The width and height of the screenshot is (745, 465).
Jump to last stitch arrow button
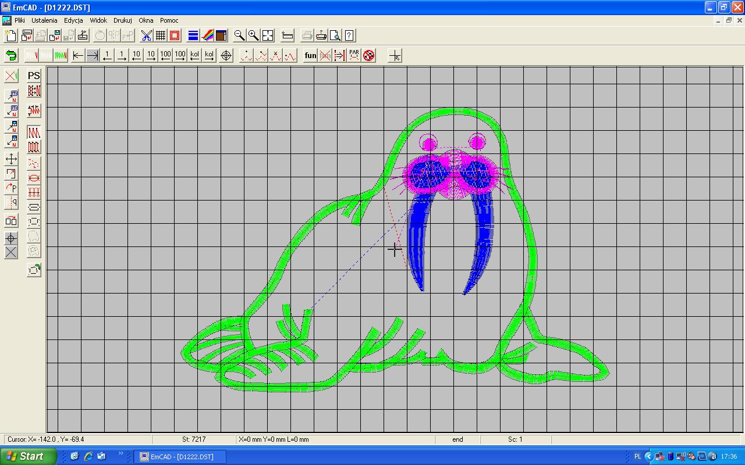[x=93, y=55]
